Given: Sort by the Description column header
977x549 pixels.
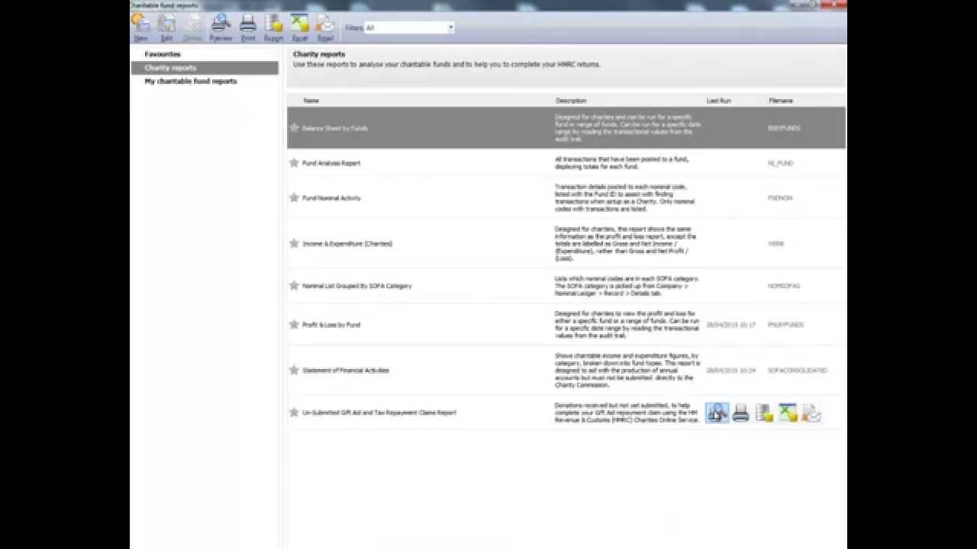Looking at the screenshot, I should [571, 101].
